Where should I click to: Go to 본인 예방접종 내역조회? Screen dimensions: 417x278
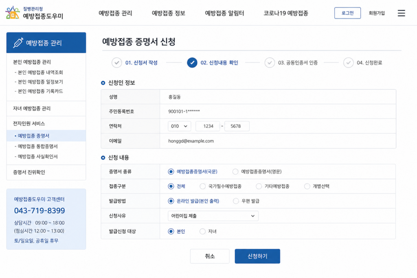(x=39, y=72)
